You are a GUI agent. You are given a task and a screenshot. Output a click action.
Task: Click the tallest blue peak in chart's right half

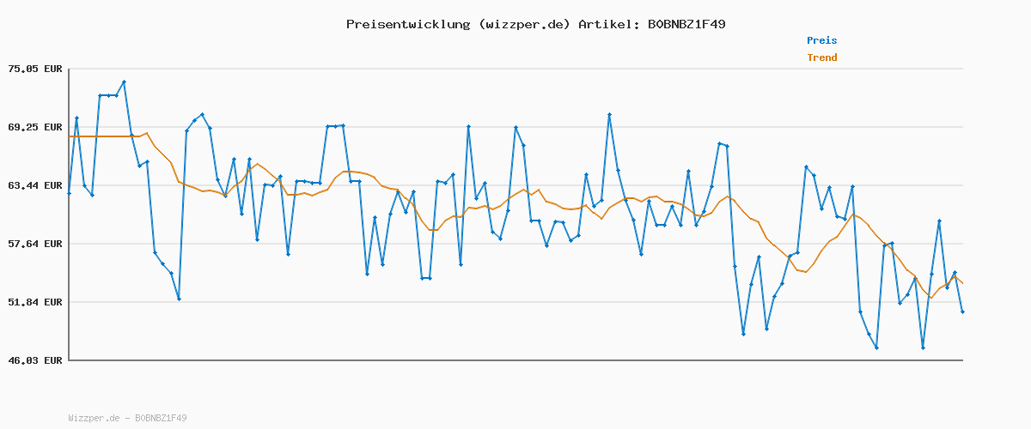pos(609,115)
